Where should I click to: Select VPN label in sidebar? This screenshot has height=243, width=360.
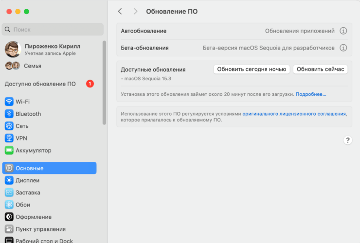point(21,138)
